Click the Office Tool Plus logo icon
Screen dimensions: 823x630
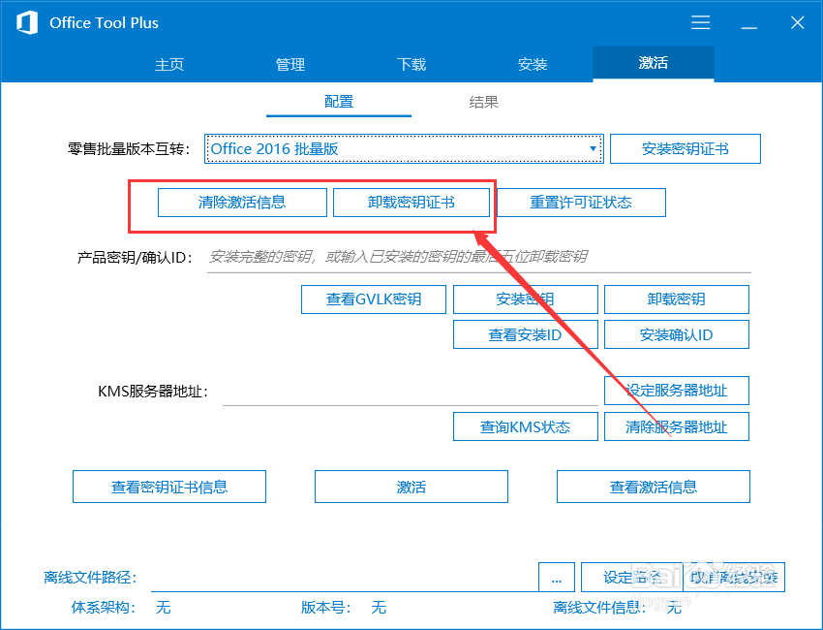click(x=27, y=23)
